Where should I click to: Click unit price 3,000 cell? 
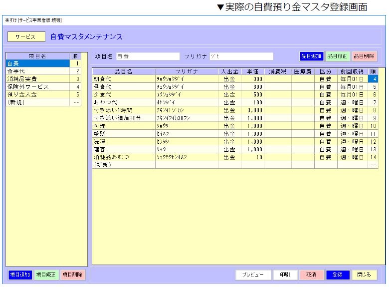[x=252, y=110]
